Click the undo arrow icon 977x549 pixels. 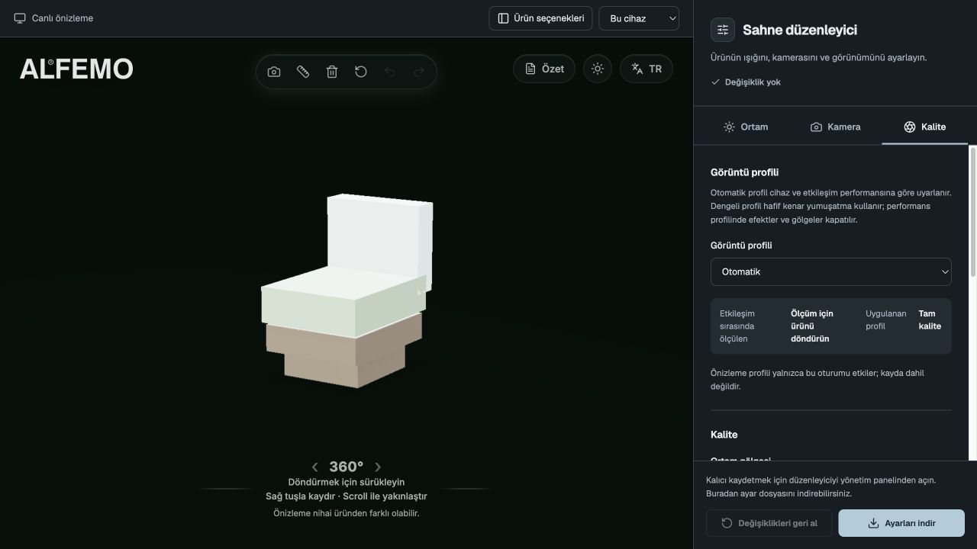(390, 72)
